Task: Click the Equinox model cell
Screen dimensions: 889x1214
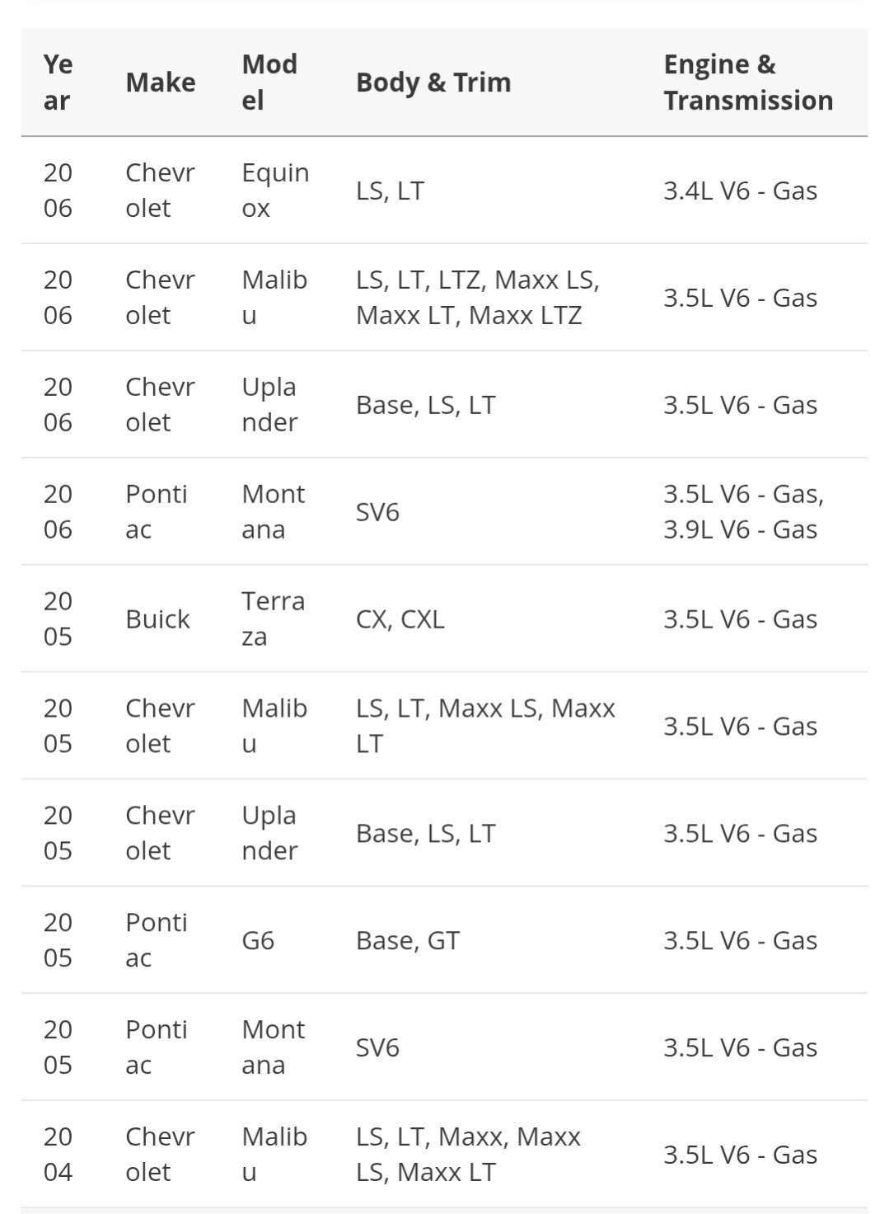Action: [275, 191]
